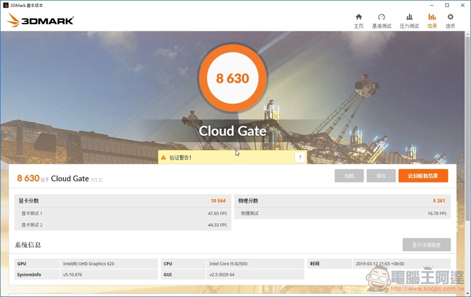Click the 显卡测试 2 row label
This screenshot has width=471, height=297.
[32, 225]
